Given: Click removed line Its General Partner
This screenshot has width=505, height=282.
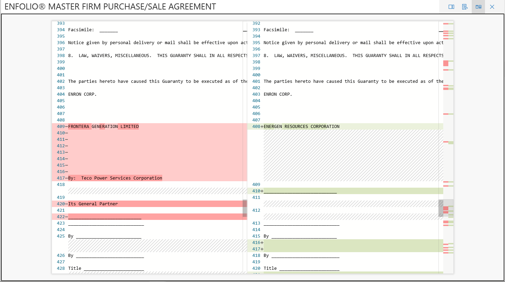Looking at the screenshot, I should [93, 204].
